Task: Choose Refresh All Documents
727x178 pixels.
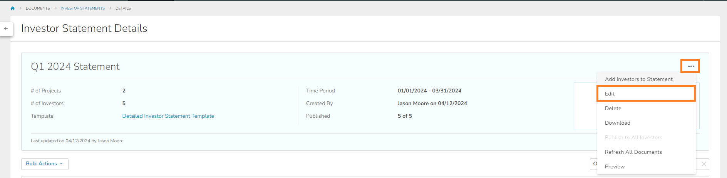Action: click(646, 152)
